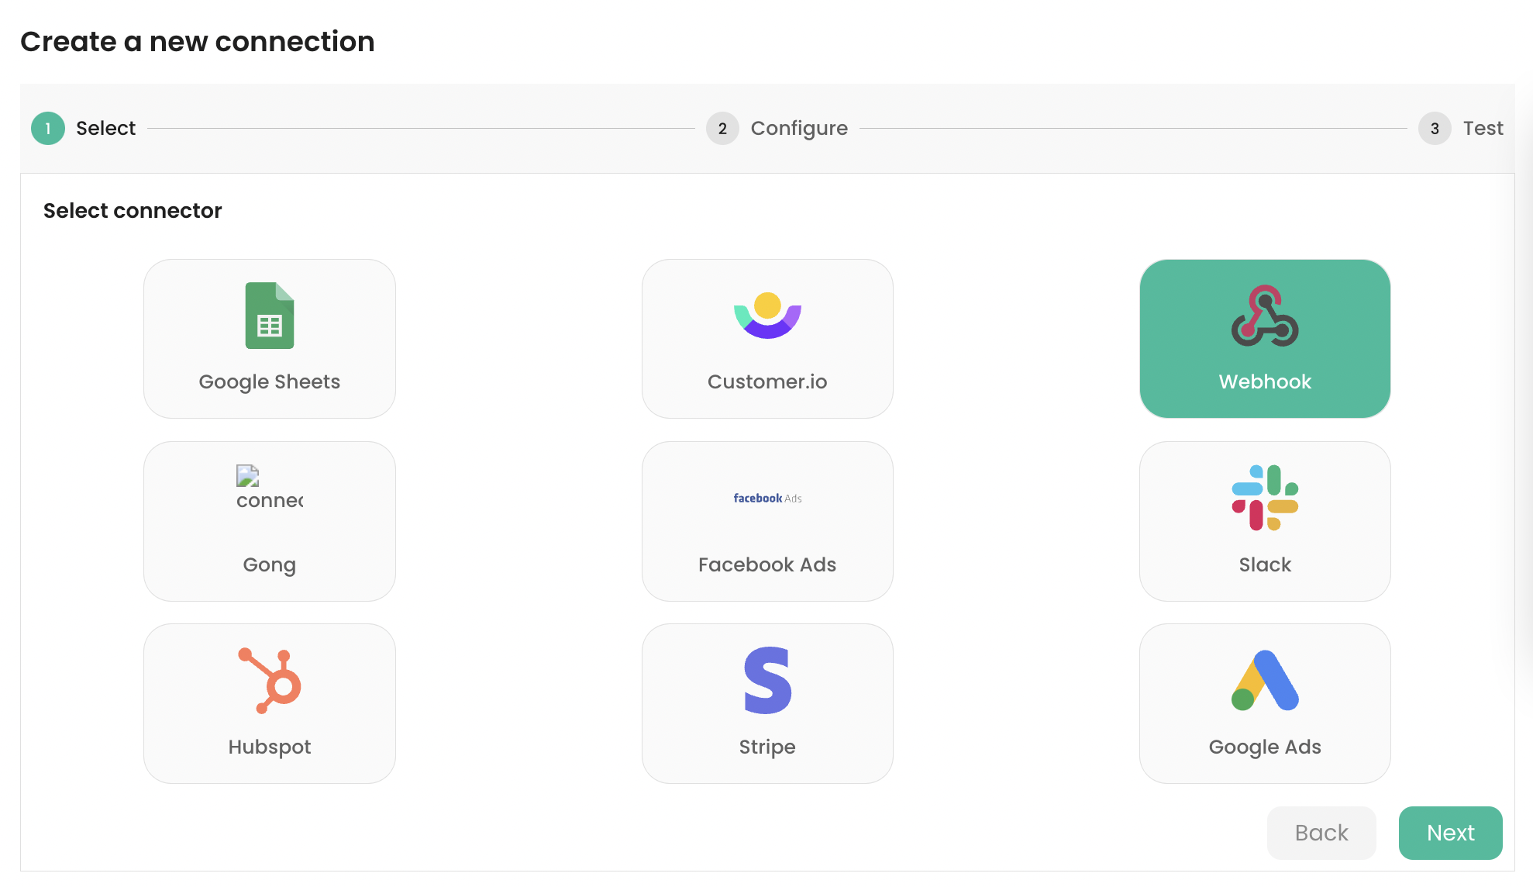Jump to the Configure step
This screenshot has width=1533, height=887.
pos(798,128)
